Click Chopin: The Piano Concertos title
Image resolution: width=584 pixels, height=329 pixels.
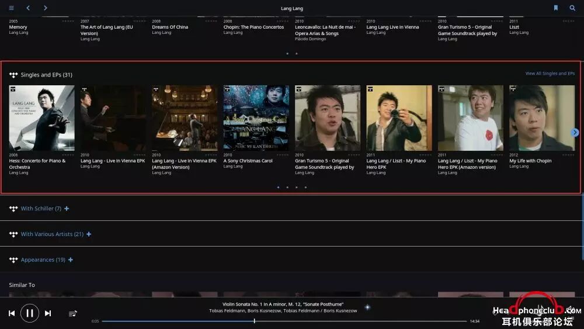pyautogui.click(x=253, y=27)
